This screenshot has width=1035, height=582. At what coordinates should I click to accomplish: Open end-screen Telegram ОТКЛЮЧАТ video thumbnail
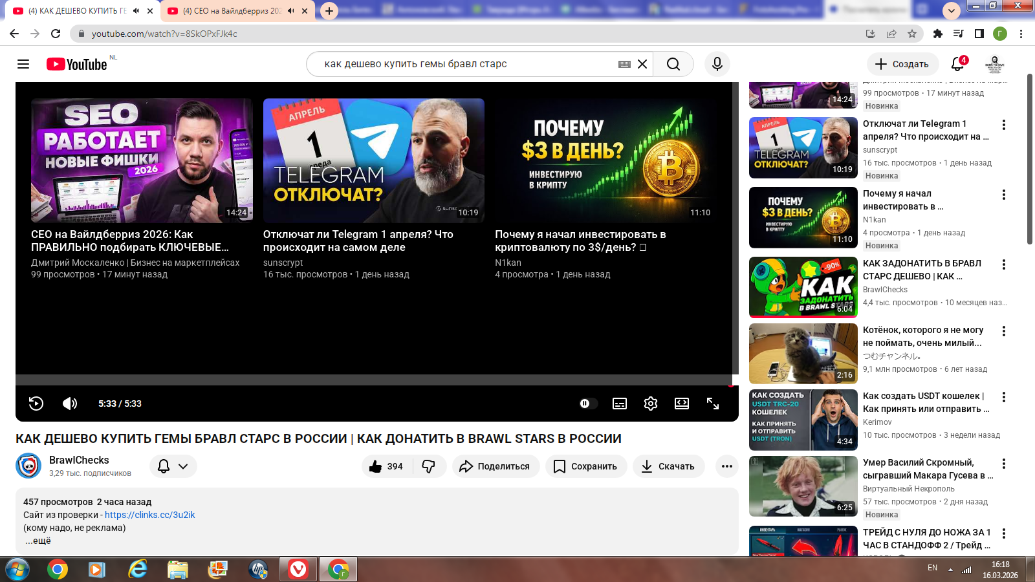coord(374,160)
